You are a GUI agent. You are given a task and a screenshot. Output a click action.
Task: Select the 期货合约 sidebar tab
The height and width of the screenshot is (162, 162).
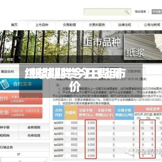[7, 72]
